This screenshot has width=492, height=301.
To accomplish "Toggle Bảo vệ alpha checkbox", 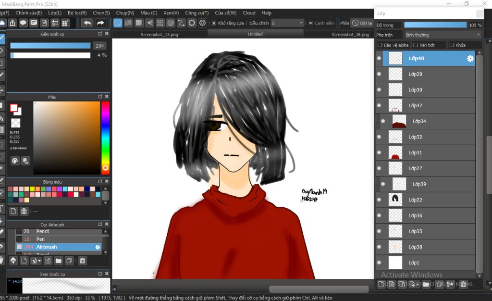I will [x=380, y=45].
